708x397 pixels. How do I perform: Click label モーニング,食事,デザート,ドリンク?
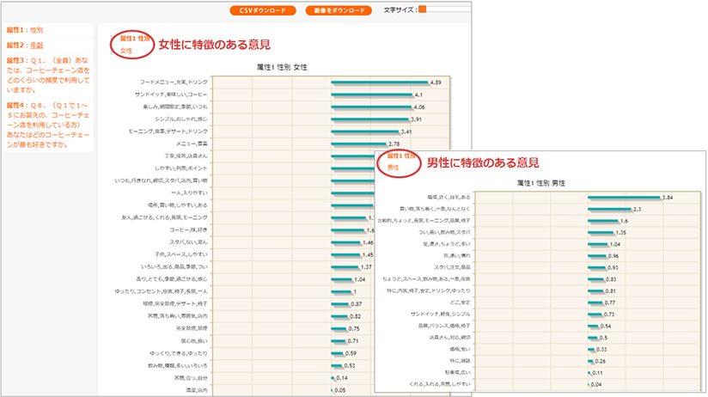(168, 131)
